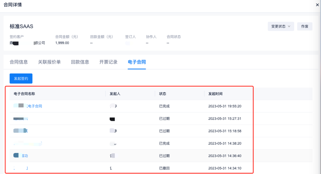Screen dimensions: 321x174
Task: Click the 发起时间 column header
Action: tap(215, 94)
